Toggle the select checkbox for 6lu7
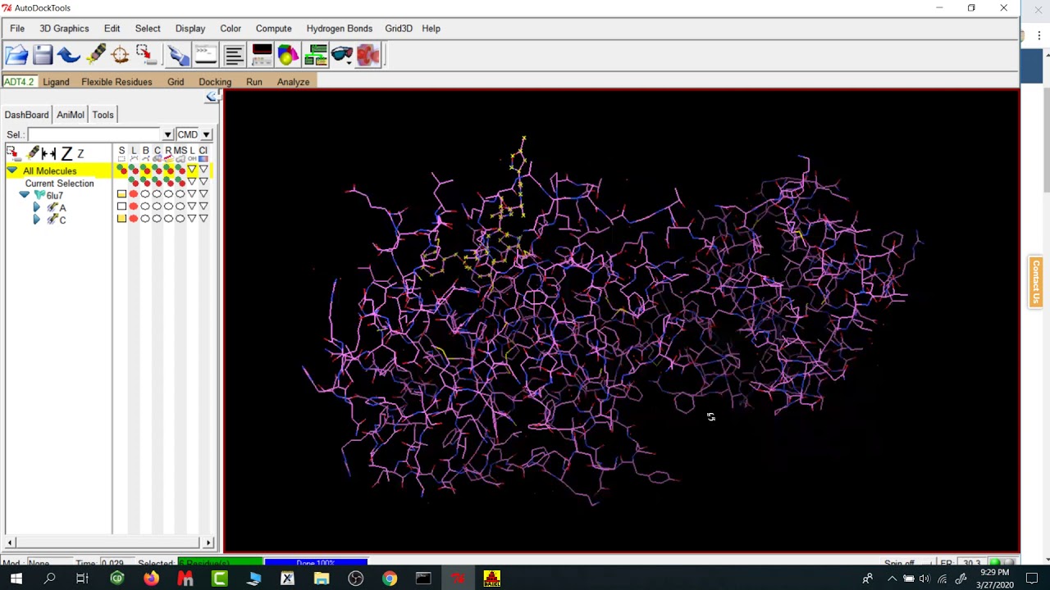 pyautogui.click(x=121, y=194)
